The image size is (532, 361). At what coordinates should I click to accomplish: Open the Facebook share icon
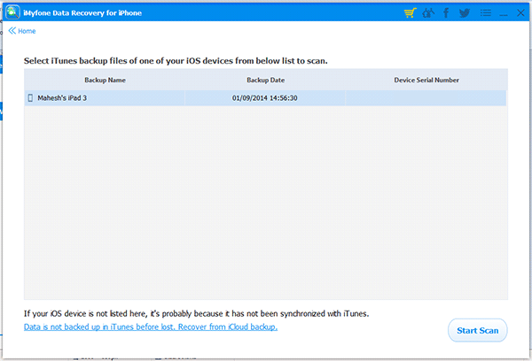[x=446, y=13]
